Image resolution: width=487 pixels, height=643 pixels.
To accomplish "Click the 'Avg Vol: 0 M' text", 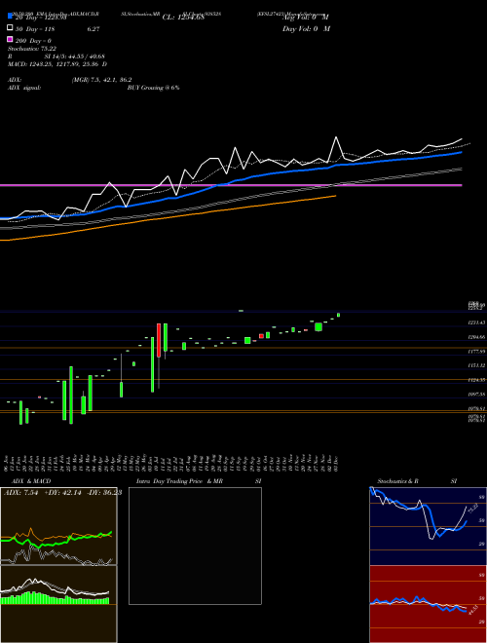I will pos(305,18).
